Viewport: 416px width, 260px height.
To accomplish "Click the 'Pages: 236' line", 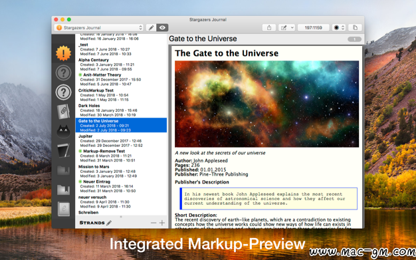I will click(x=187, y=165).
